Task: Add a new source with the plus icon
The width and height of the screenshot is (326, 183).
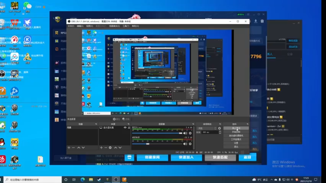Action: click(101, 148)
